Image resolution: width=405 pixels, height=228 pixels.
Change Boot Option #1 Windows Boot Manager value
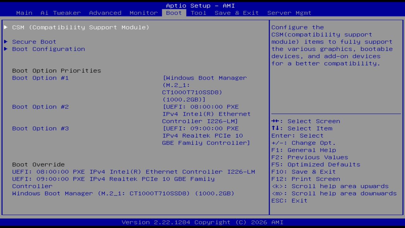point(204,89)
